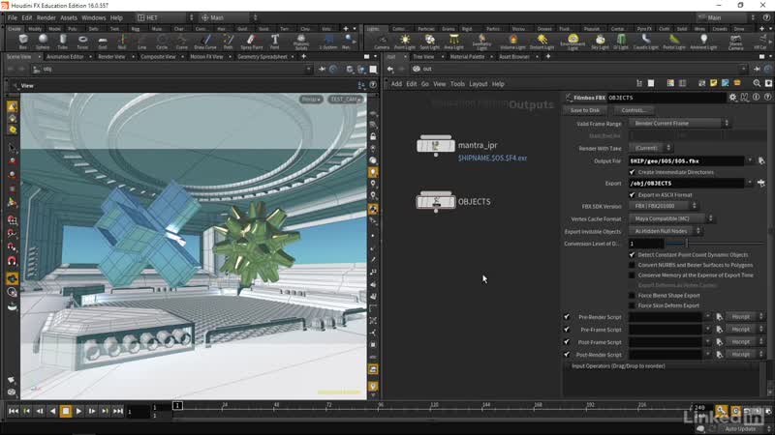Enable Convert NURBS and Bezier Surfaces to Polygons

pos(632,265)
